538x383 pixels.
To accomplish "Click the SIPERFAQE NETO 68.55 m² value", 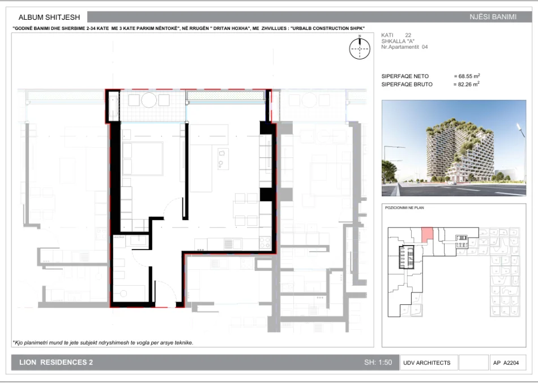I will coord(467,76).
